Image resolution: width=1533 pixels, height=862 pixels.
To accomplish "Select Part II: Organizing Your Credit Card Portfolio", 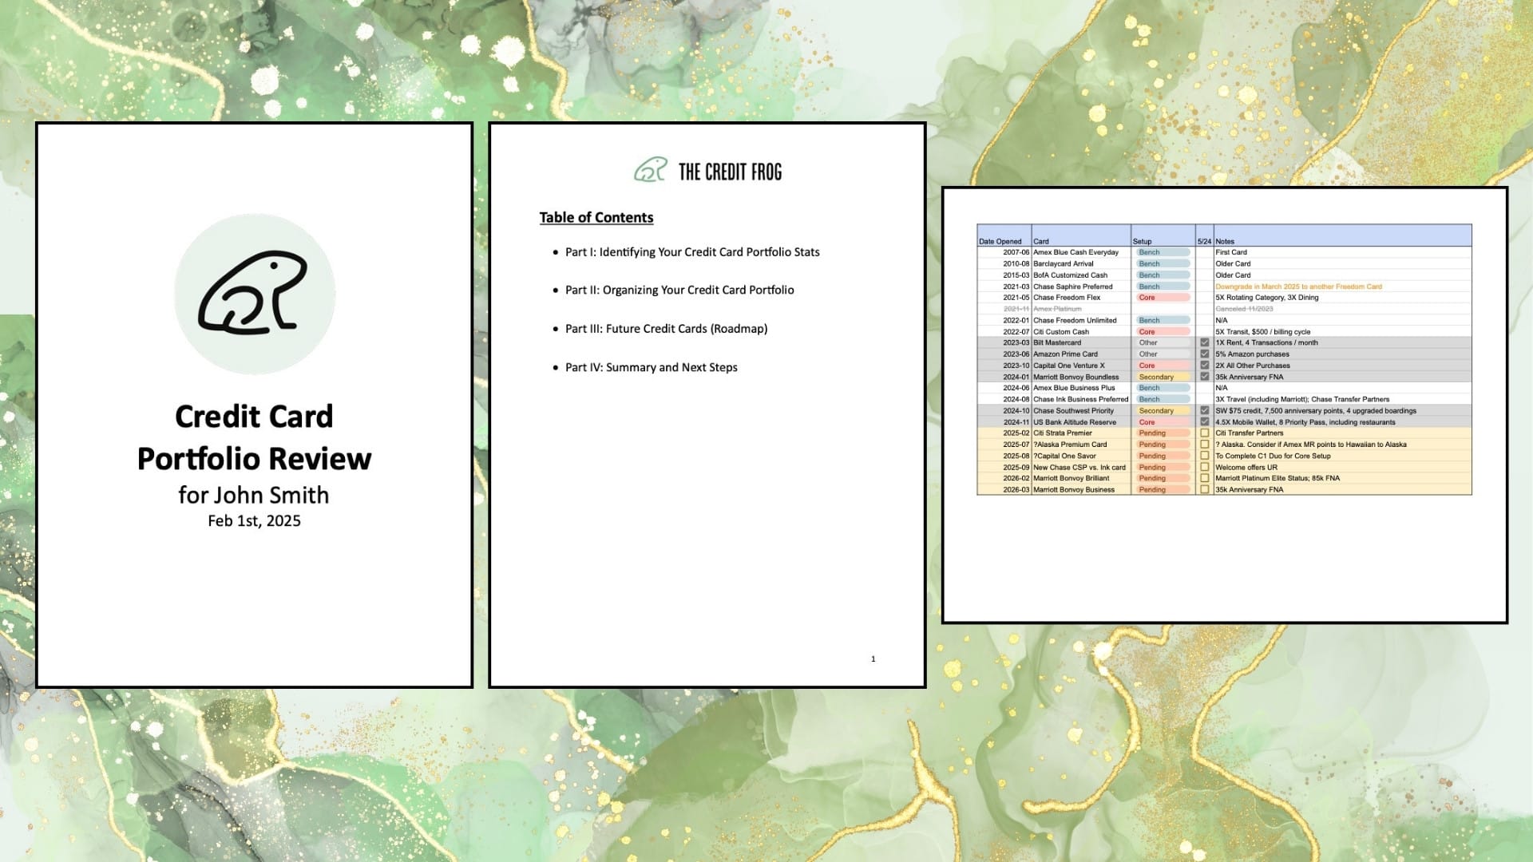I will pos(679,290).
